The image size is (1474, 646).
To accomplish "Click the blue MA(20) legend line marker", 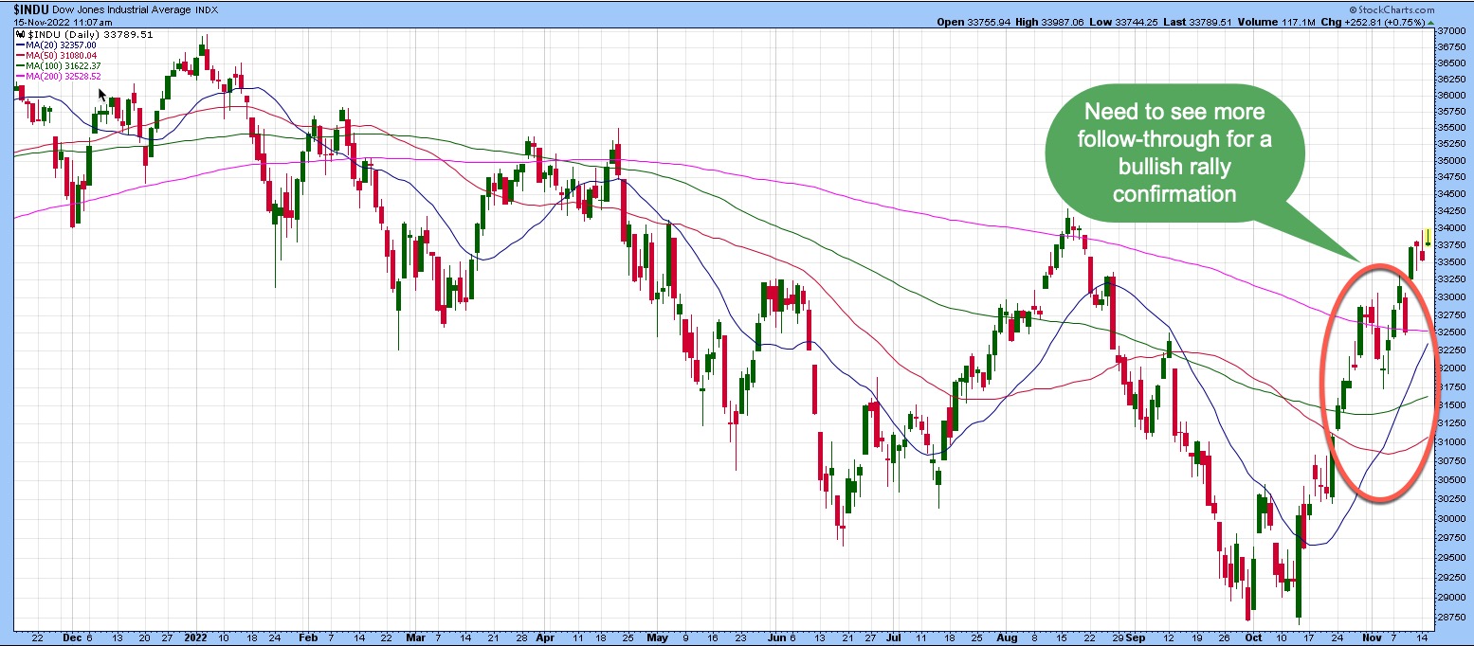I will pos(19,45).
